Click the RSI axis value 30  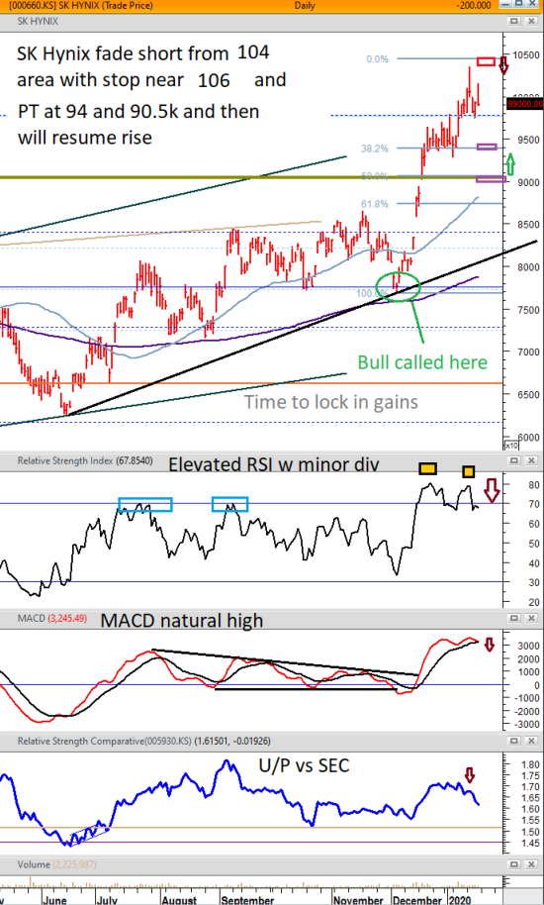tap(534, 583)
